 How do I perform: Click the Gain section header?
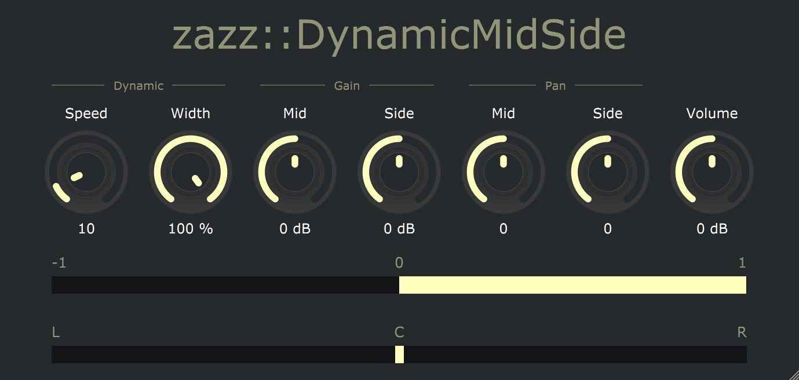pyautogui.click(x=347, y=85)
